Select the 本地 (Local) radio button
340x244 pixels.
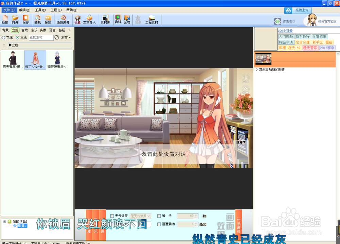(17, 38)
